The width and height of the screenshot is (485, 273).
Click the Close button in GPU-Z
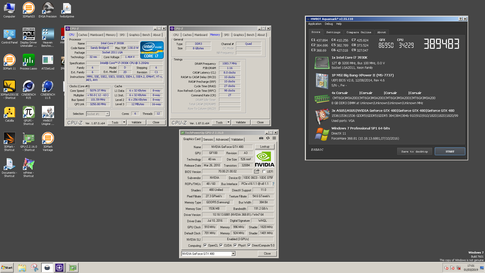(x=267, y=254)
